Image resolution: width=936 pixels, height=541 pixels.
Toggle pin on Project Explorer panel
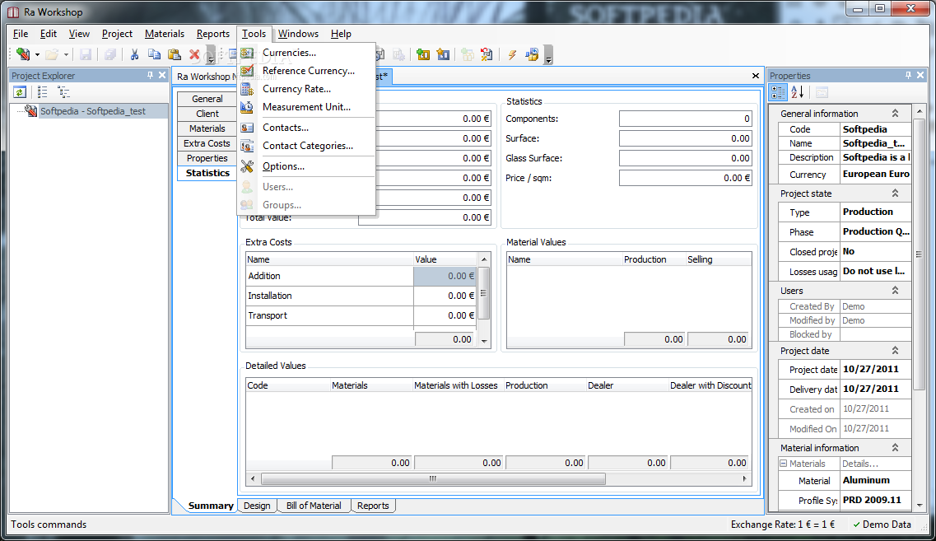[150, 75]
